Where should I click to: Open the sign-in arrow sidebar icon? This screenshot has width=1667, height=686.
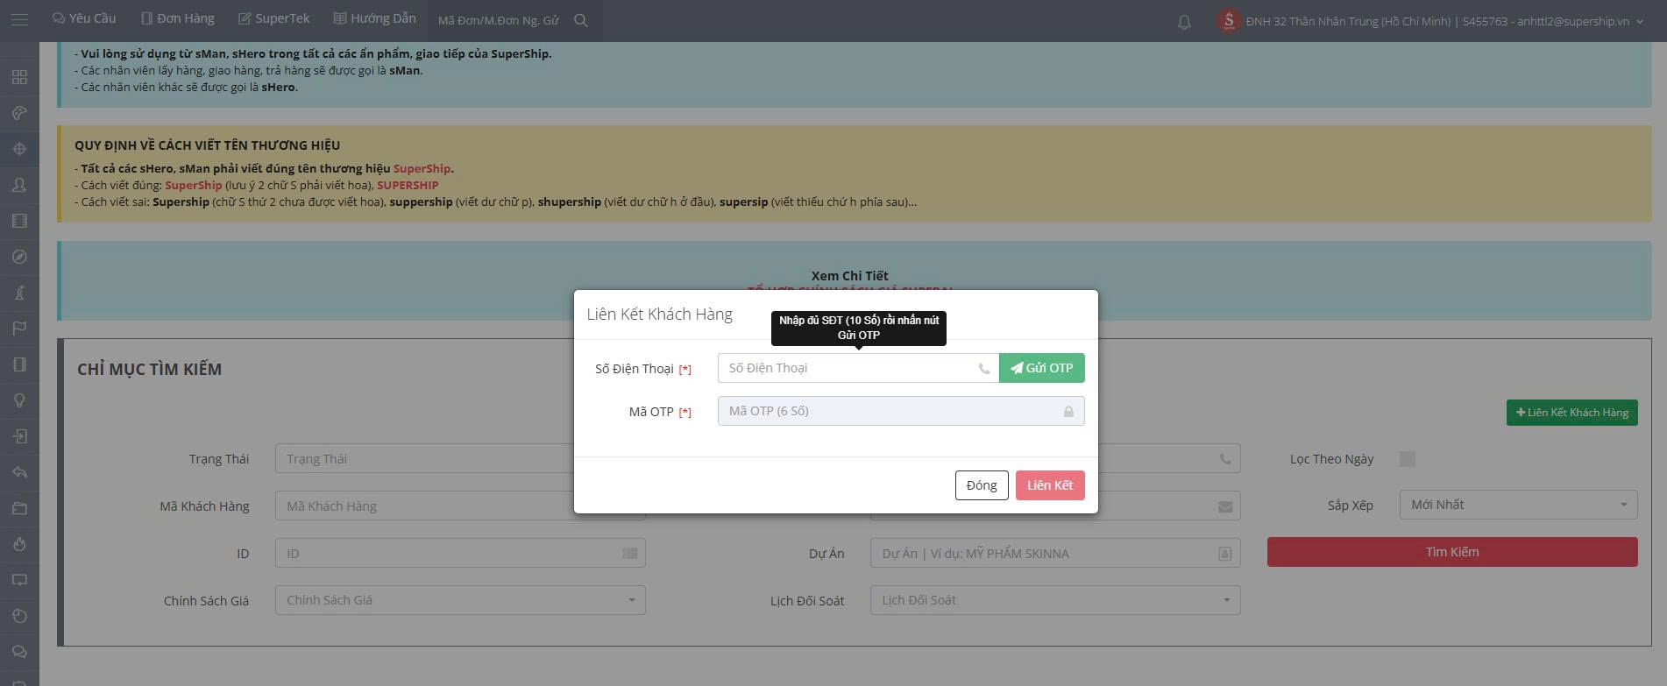(19, 436)
